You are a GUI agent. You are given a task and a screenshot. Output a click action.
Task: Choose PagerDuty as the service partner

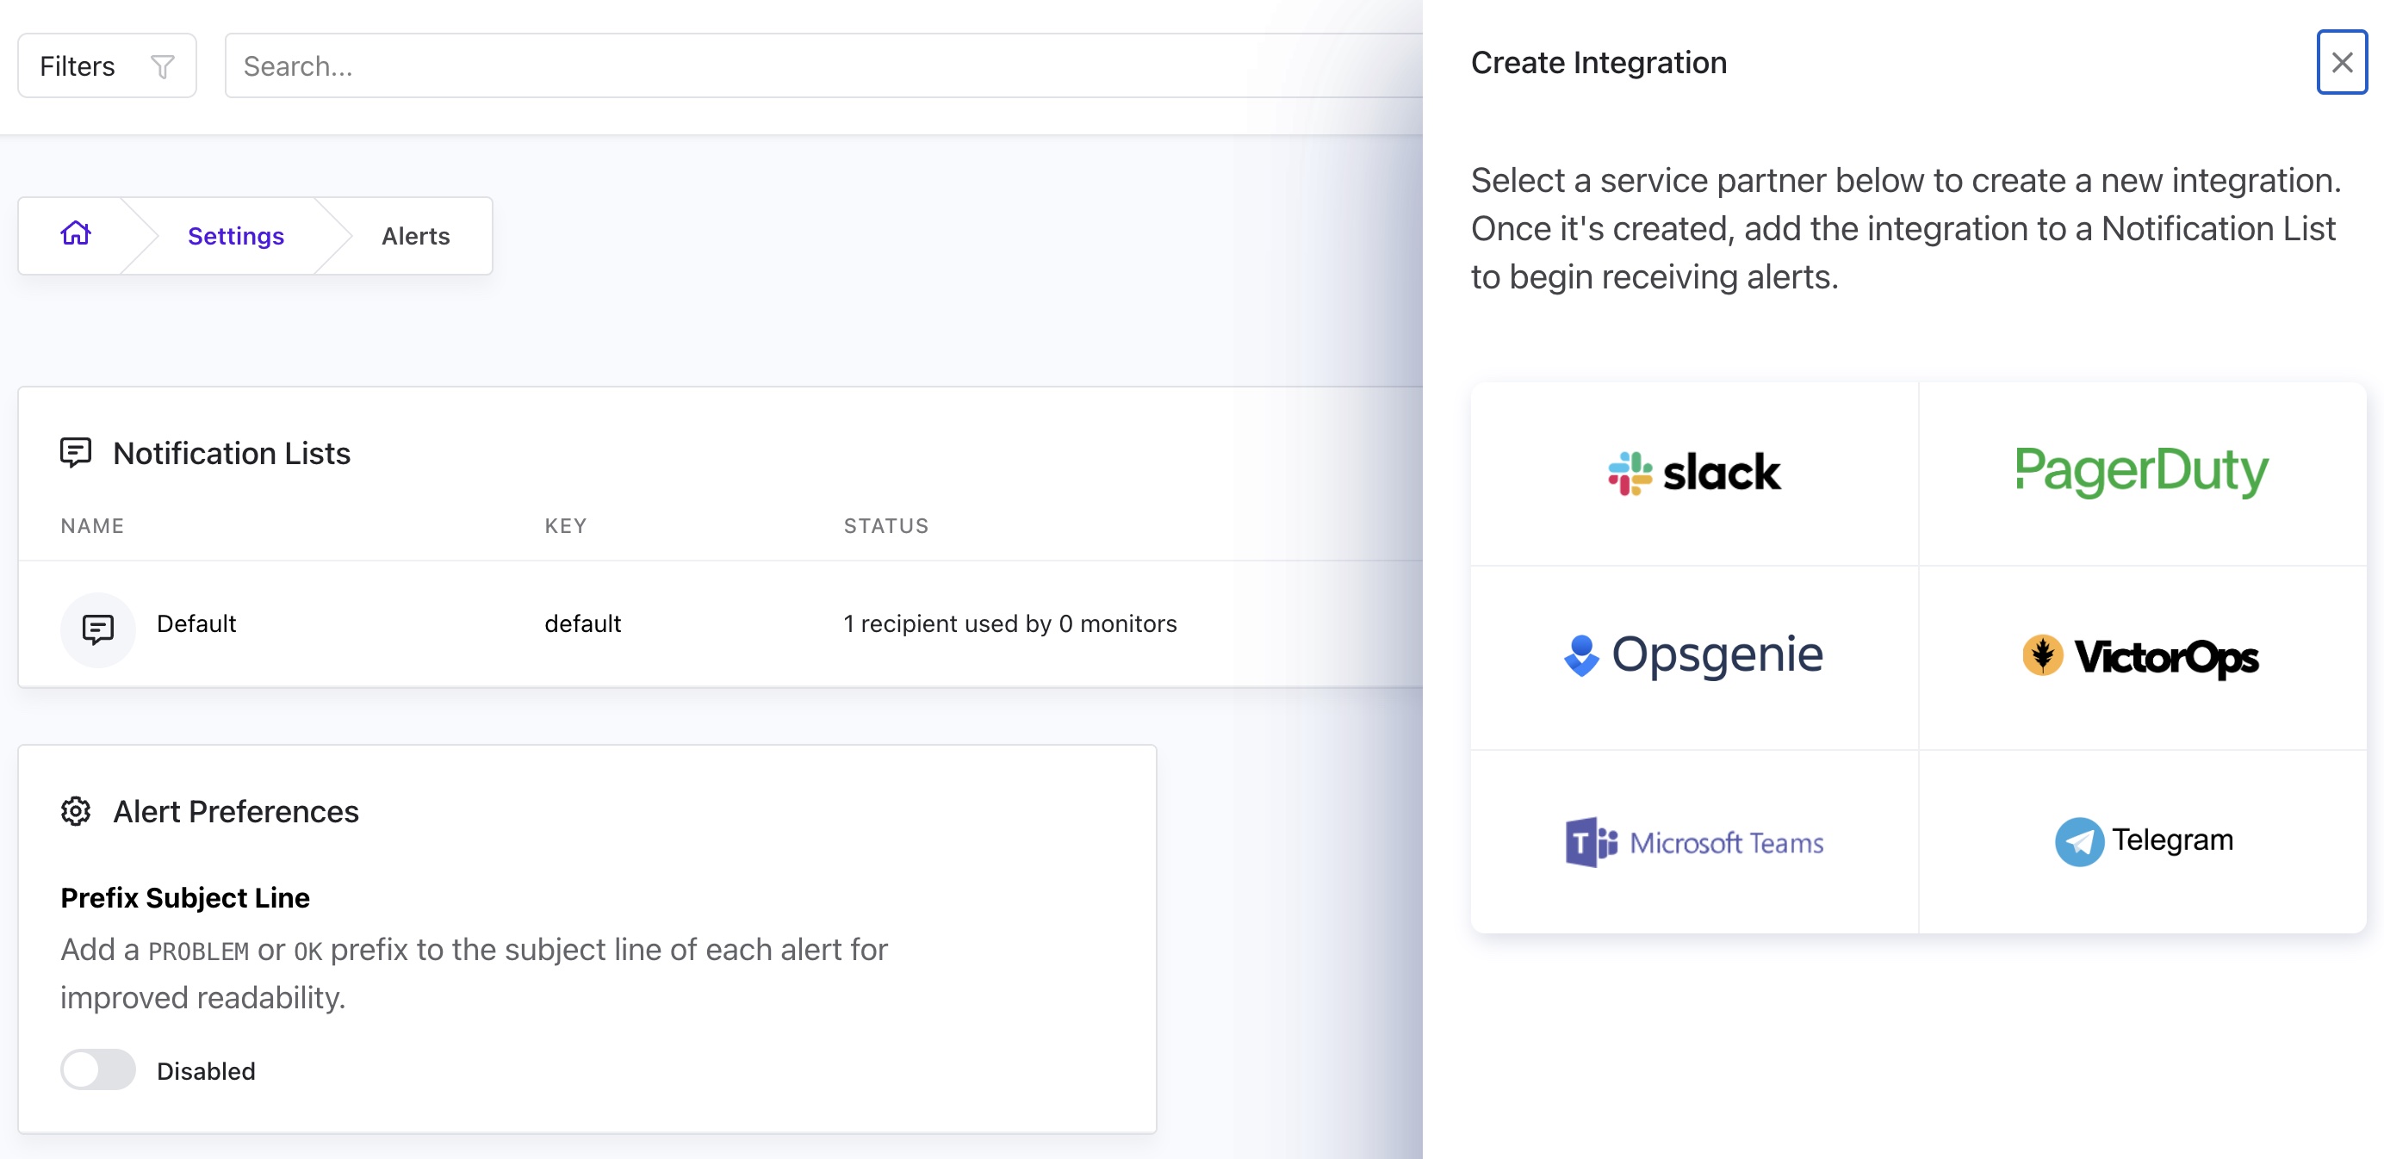[2141, 473]
